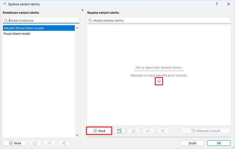Click scroll up arrow of combinations list

tap(77, 28)
